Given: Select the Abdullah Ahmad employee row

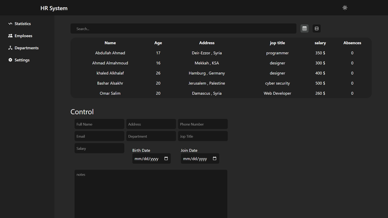Looking at the screenshot, I should (x=110, y=53).
